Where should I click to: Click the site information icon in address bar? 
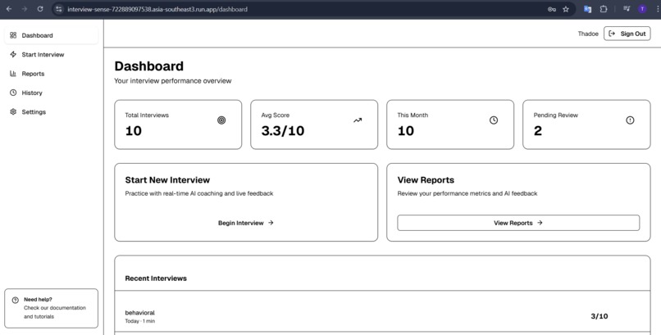tap(59, 9)
